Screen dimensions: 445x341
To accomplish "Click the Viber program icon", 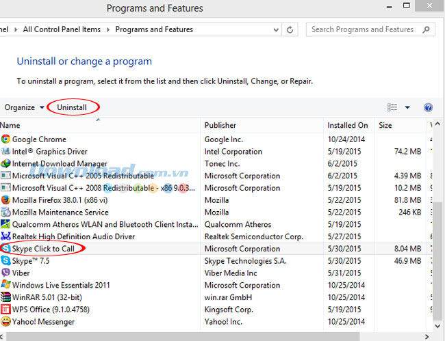I will click(x=6, y=273).
